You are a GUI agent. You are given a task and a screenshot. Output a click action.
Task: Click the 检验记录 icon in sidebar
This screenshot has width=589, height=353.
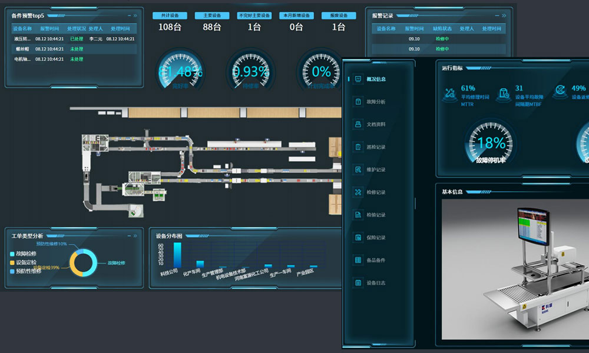pyautogui.click(x=358, y=215)
